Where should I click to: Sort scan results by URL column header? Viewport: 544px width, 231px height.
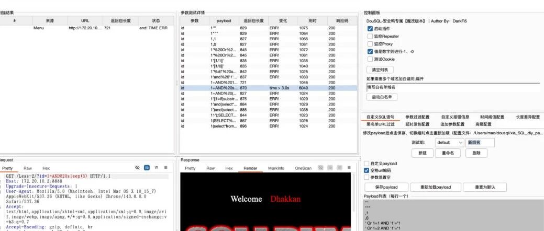85,21
